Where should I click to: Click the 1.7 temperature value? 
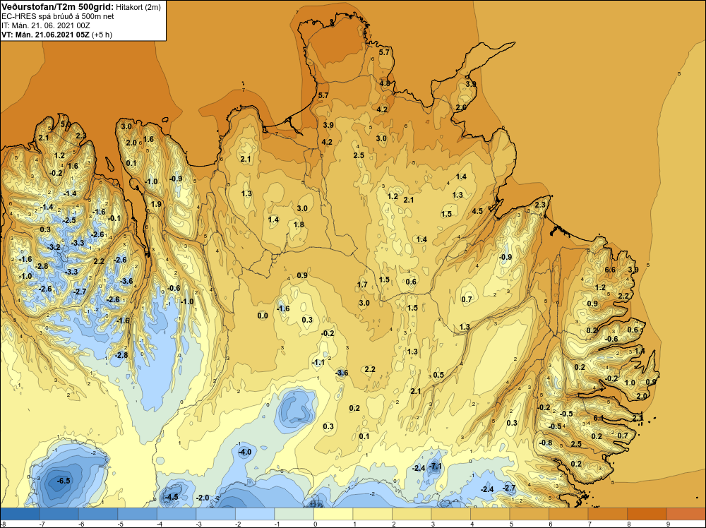pos(362,284)
